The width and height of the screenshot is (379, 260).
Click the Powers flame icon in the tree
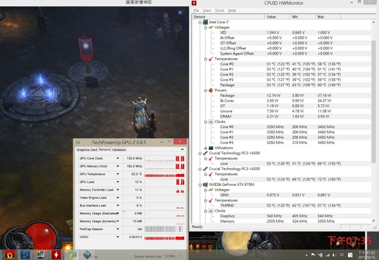tap(211, 90)
